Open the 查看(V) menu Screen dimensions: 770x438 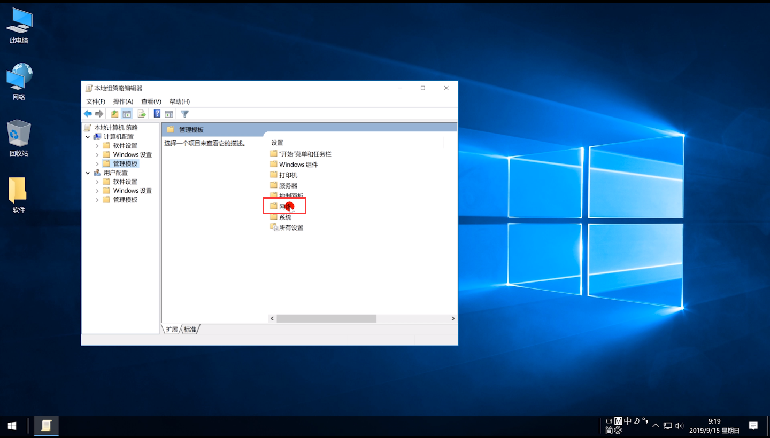[x=151, y=101]
